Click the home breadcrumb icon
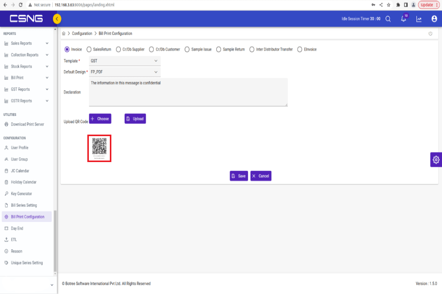Screen dimensions: 442x294 click(64, 34)
